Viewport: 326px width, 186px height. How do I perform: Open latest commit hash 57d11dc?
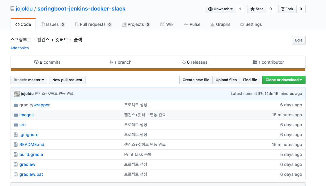(265, 94)
